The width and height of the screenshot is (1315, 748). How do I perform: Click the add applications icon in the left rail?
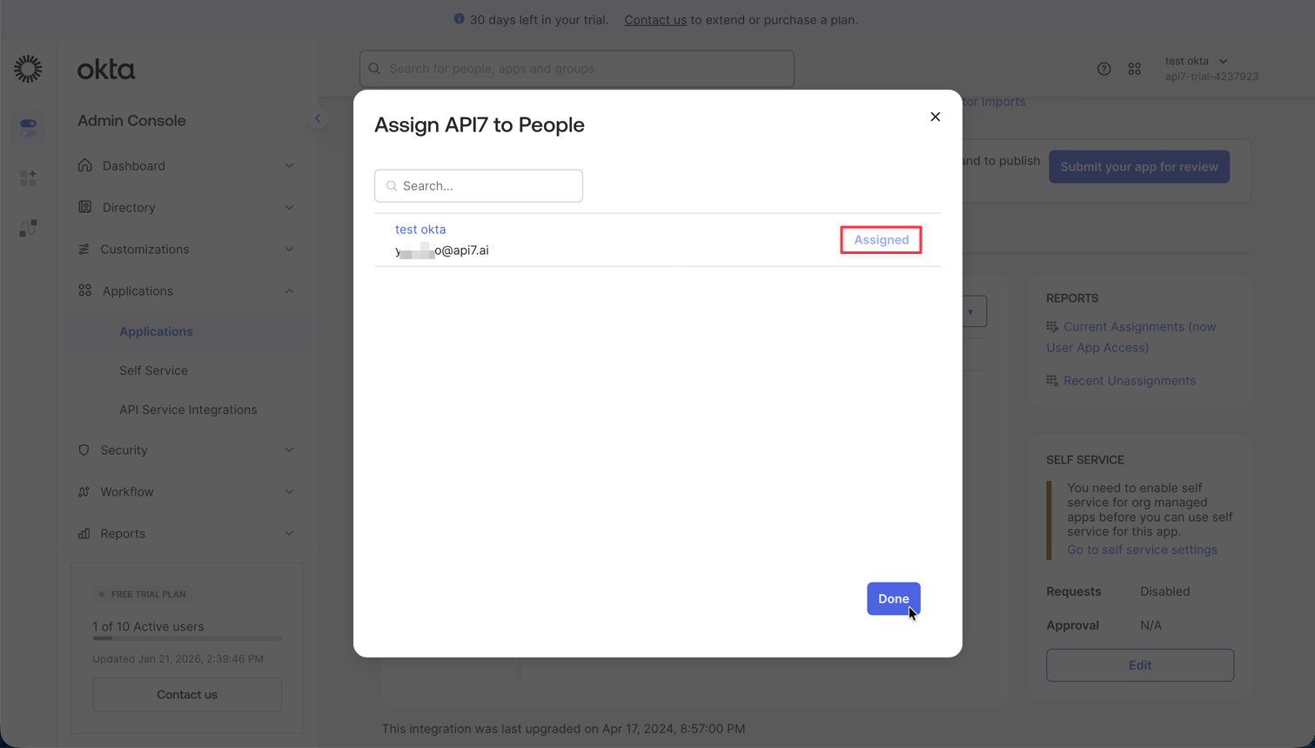coord(28,177)
